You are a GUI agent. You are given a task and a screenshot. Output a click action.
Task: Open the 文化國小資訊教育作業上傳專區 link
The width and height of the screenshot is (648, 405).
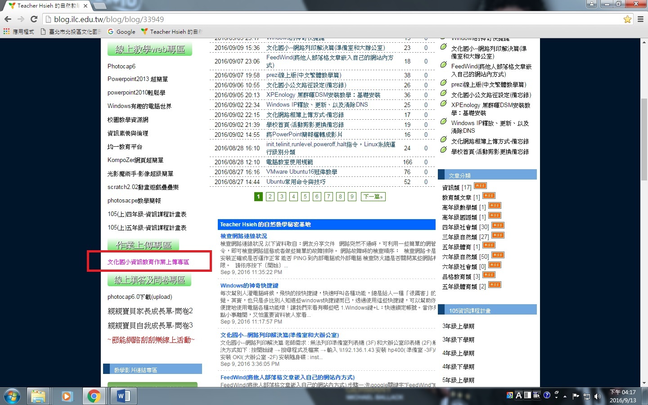pyautogui.click(x=148, y=262)
